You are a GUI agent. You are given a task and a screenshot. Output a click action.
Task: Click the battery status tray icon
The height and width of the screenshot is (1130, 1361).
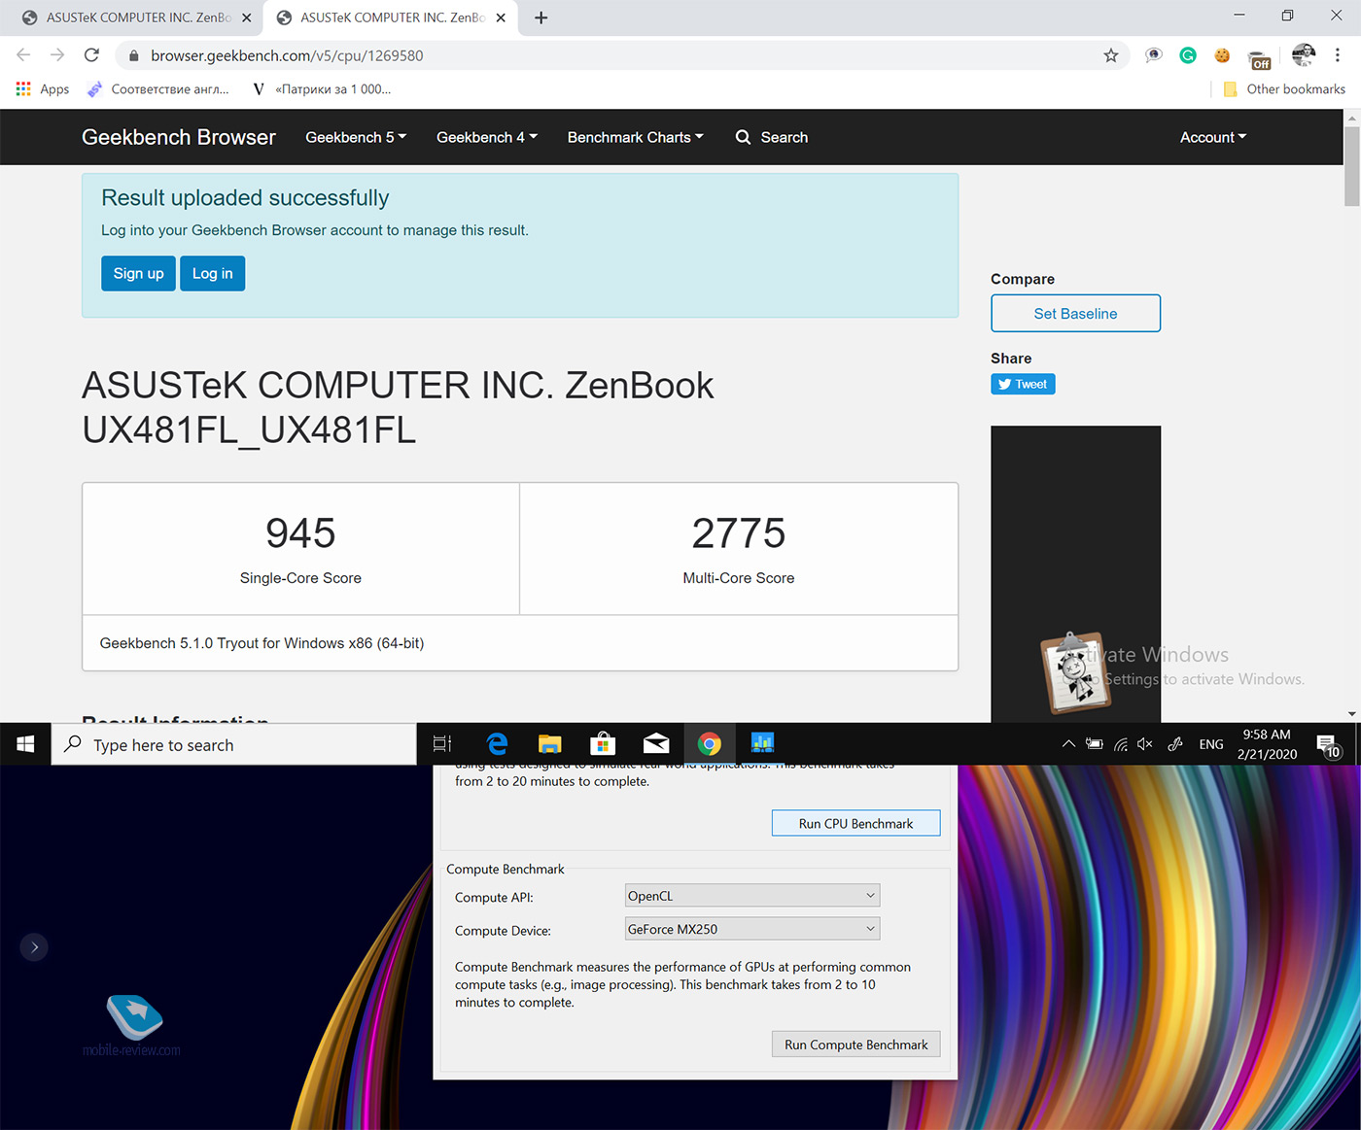tap(1095, 744)
